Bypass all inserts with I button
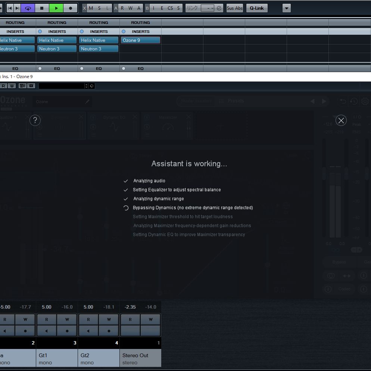 [153, 8]
